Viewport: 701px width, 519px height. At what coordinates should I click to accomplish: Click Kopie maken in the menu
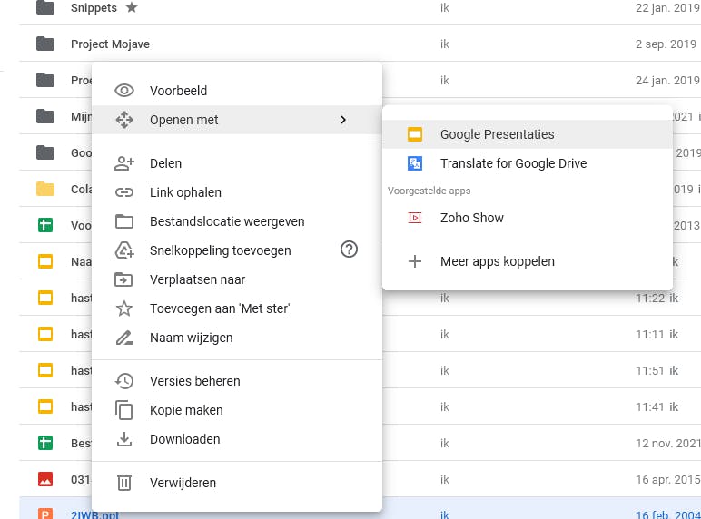click(x=186, y=410)
